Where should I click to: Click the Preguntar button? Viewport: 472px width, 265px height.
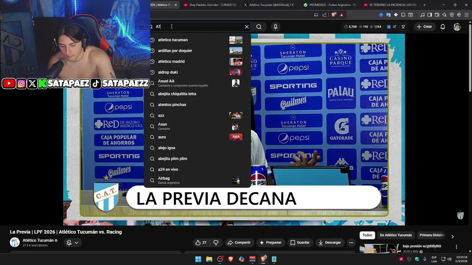pos(270,243)
